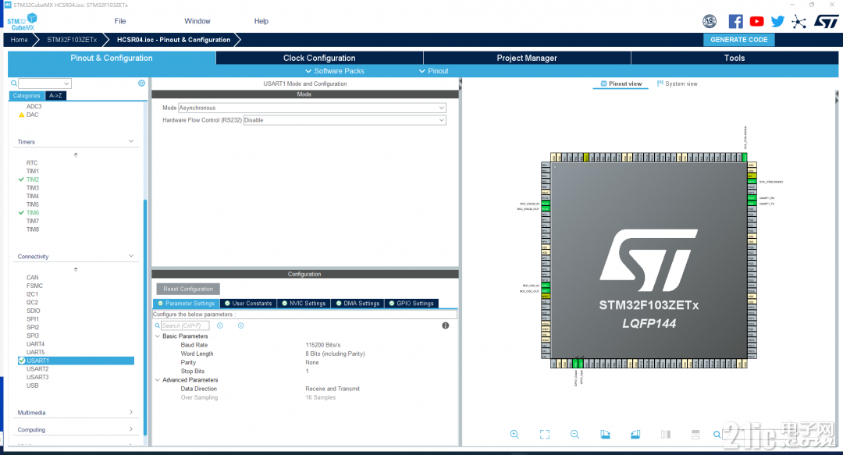
Task: Select TIM3 in Timers list
Action: [x=33, y=188]
